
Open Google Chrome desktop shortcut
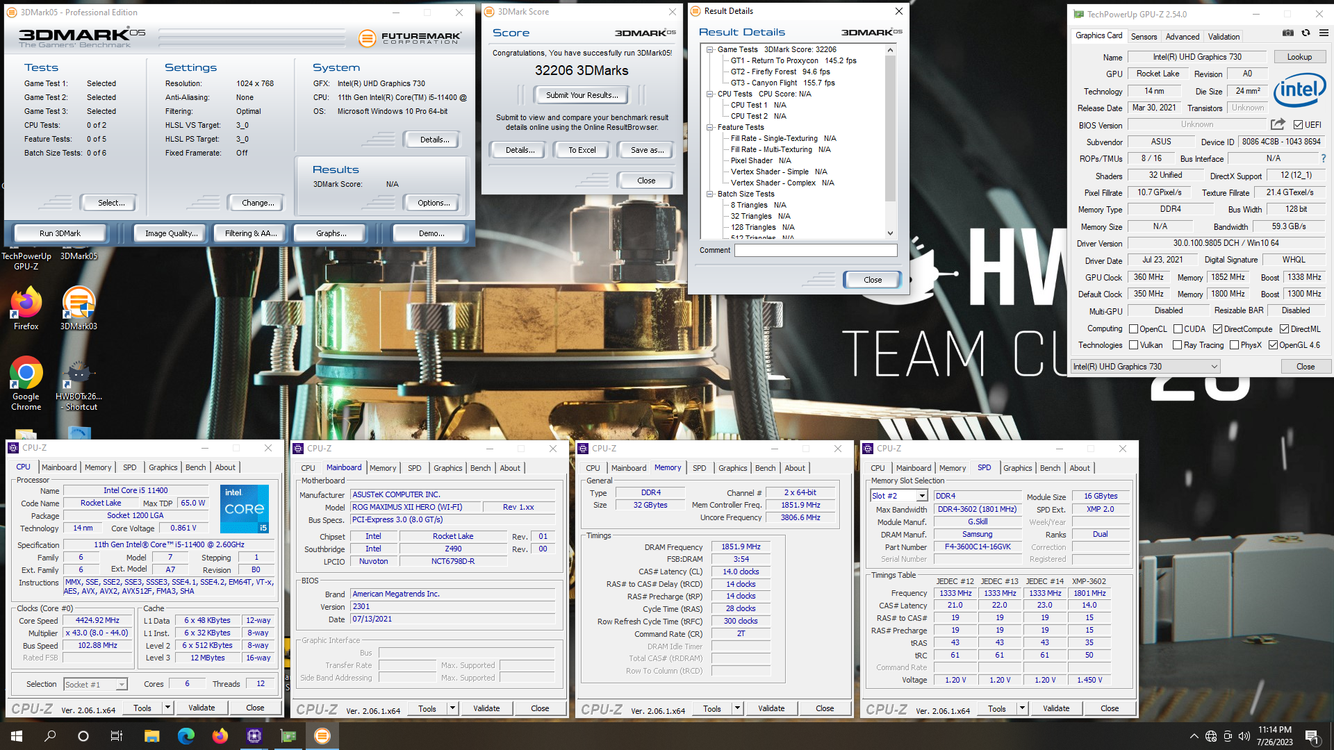point(26,384)
